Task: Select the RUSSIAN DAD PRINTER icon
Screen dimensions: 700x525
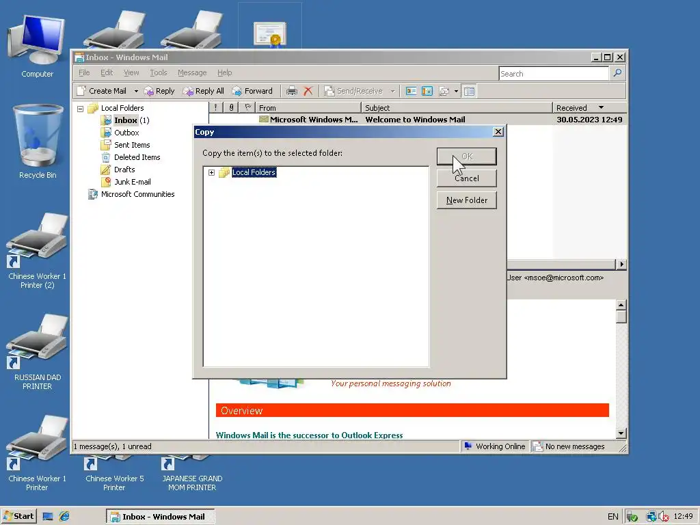Action: (x=37, y=353)
